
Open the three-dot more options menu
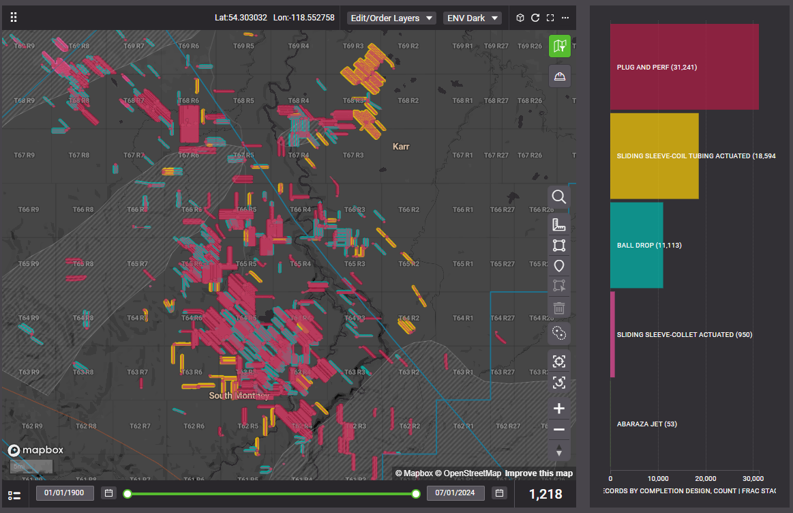click(x=565, y=18)
